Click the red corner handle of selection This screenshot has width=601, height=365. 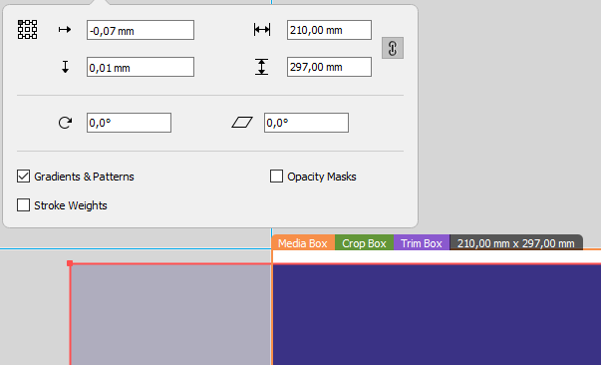click(70, 263)
